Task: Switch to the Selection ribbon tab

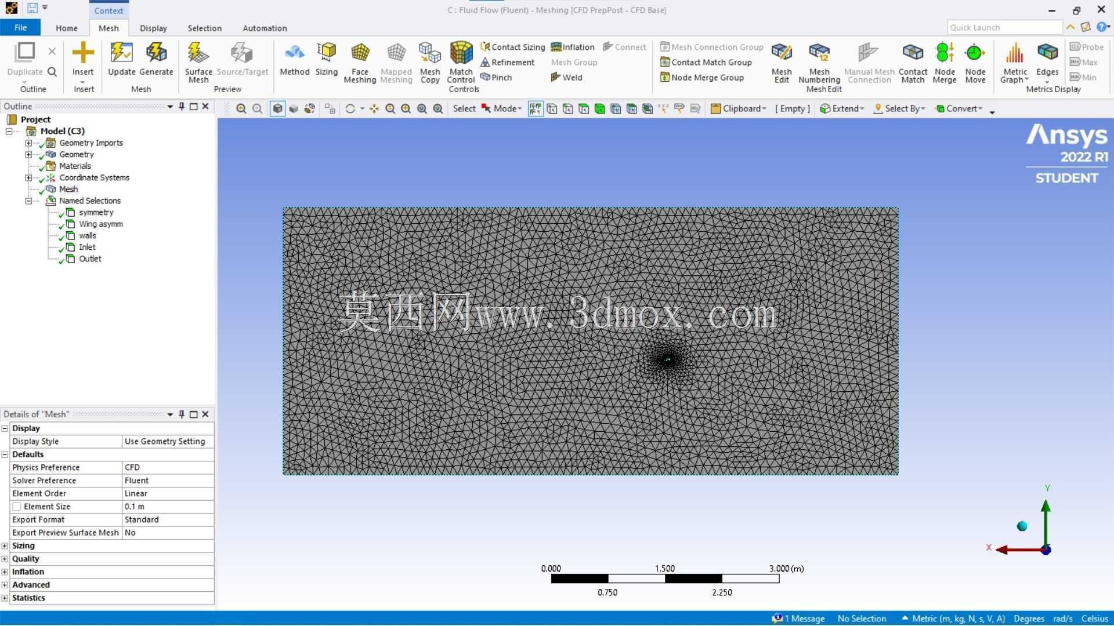Action: [x=204, y=28]
